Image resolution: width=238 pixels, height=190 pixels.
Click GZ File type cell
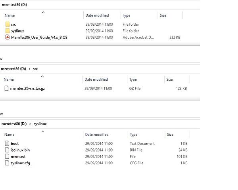click(x=135, y=89)
